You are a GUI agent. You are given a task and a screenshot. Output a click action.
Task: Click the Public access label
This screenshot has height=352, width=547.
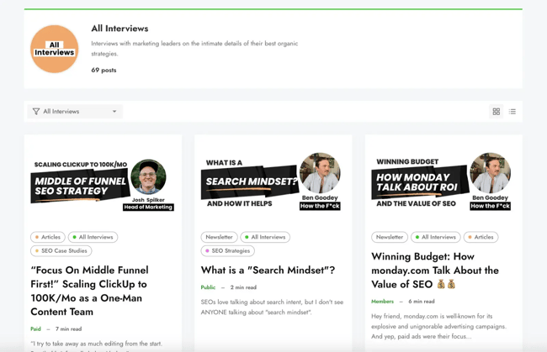[208, 287]
